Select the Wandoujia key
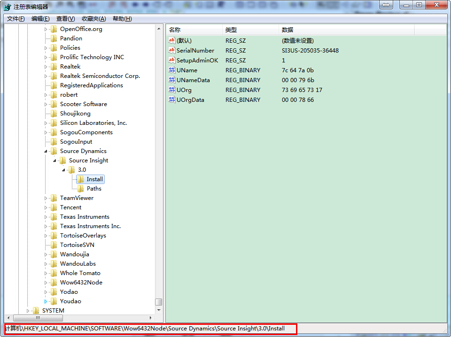 [x=75, y=254]
